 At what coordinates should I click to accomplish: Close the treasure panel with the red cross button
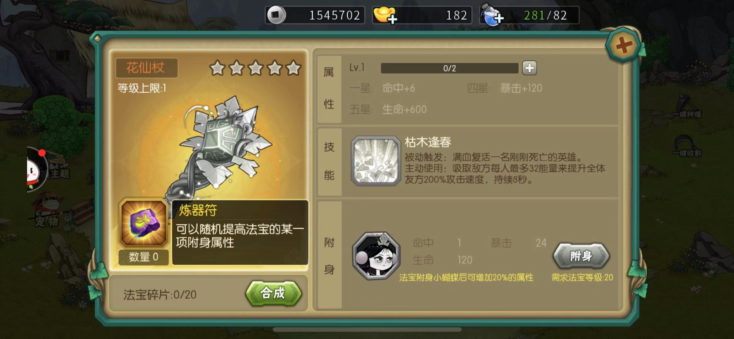(x=623, y=46)
